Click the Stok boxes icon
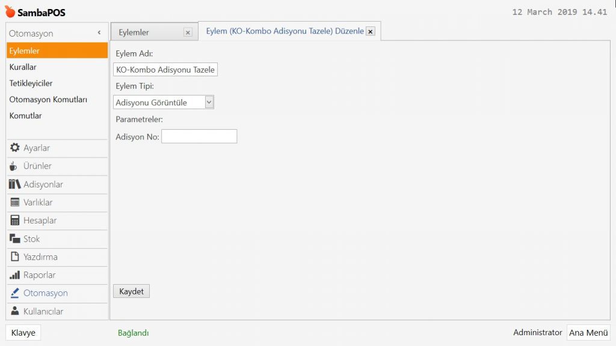Screen dimensions: 616x346 pyautogui.click(x=14, y=238)
